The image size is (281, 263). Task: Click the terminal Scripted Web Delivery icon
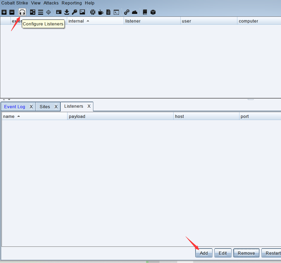point(116,12)
